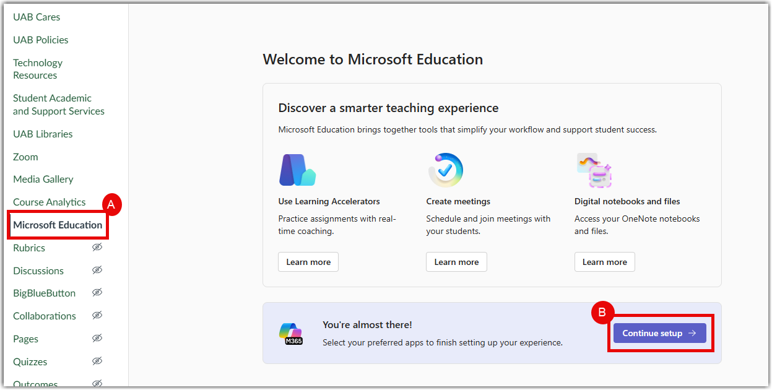
Task: Open the UAB Libraries sidebar link
Action: coord(43,134)
